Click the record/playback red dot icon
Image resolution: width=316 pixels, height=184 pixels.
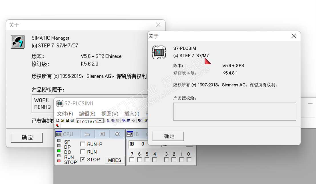coord(58,126)
